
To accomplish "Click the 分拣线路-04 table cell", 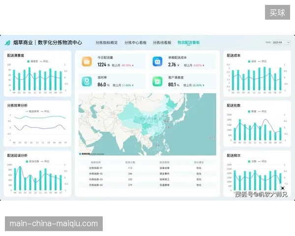I will click(x=96, y=185).
